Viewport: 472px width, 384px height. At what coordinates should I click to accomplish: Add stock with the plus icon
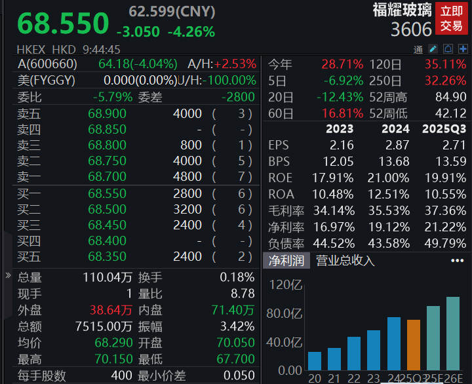click(463, 49)
